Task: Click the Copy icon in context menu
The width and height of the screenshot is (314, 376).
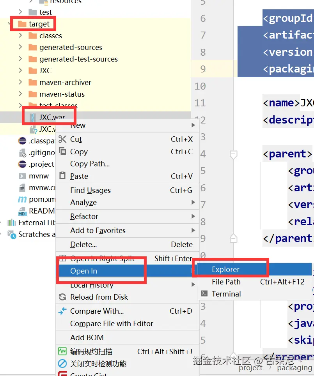Action: (62, 151)
